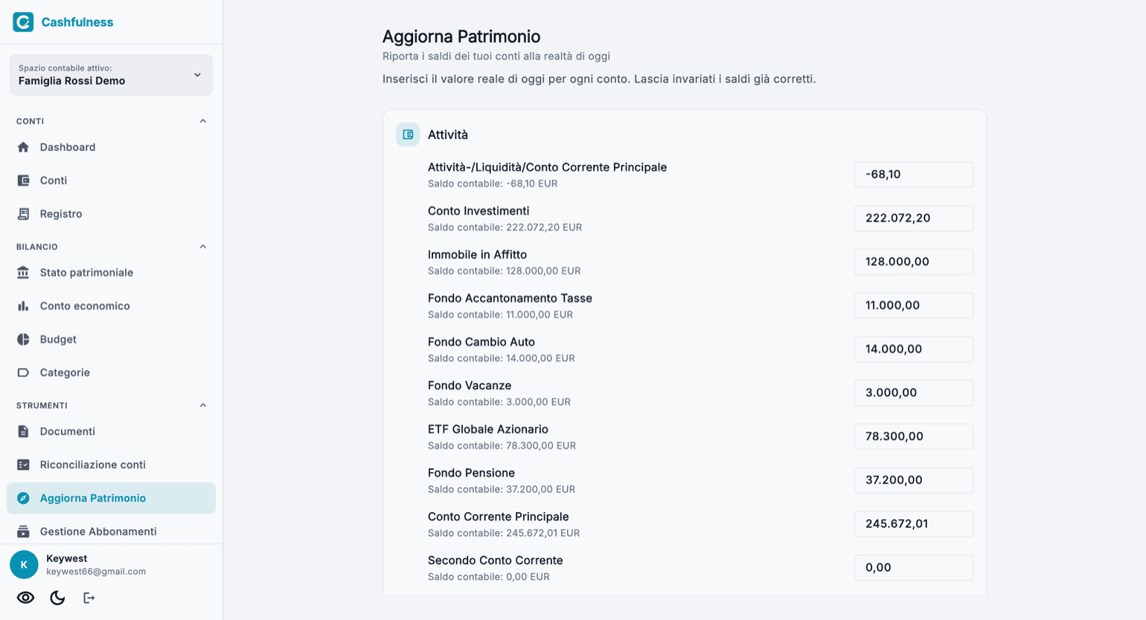Click the Attività wallet section icon
The width and height of the screenshot is (1146, 620).
pos(408,135)
